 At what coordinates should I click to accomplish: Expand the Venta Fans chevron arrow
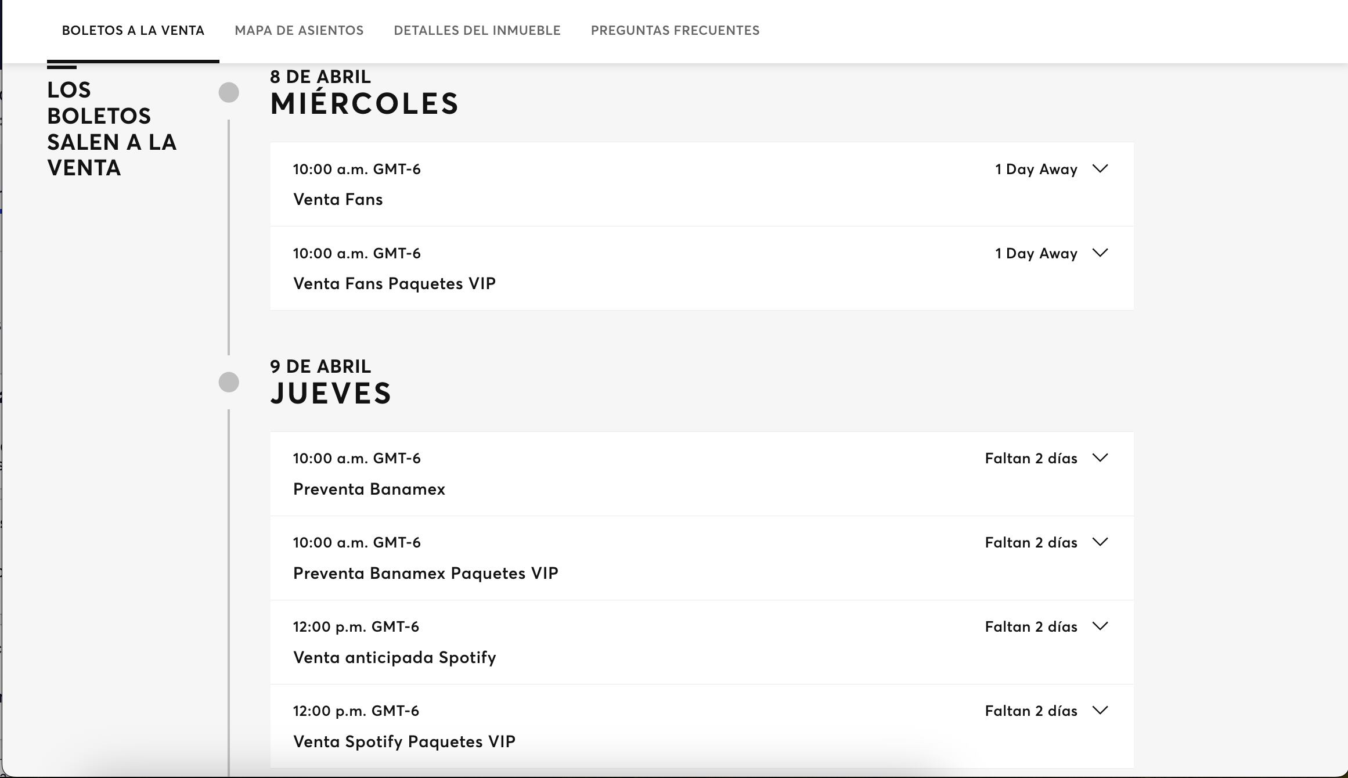pyautogui.click(x=1100, y=169)
